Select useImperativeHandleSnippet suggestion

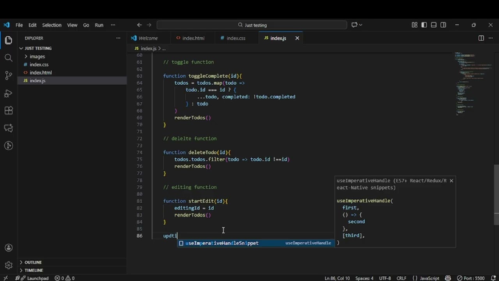(256, 243)
